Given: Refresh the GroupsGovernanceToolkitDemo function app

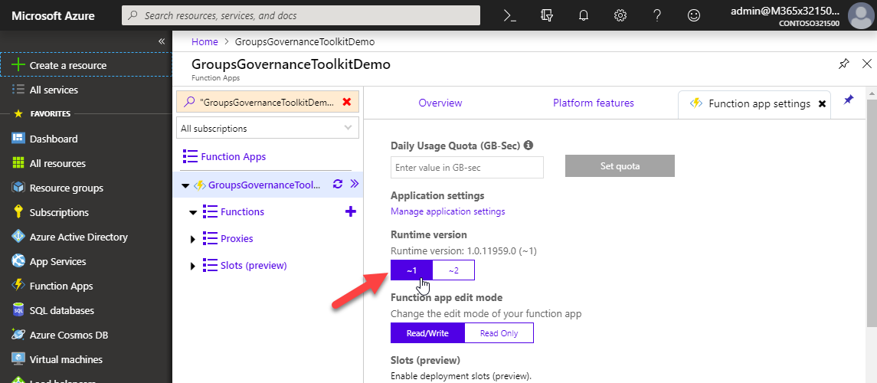Looking at the screenshot, I should (x=338, y=184).
